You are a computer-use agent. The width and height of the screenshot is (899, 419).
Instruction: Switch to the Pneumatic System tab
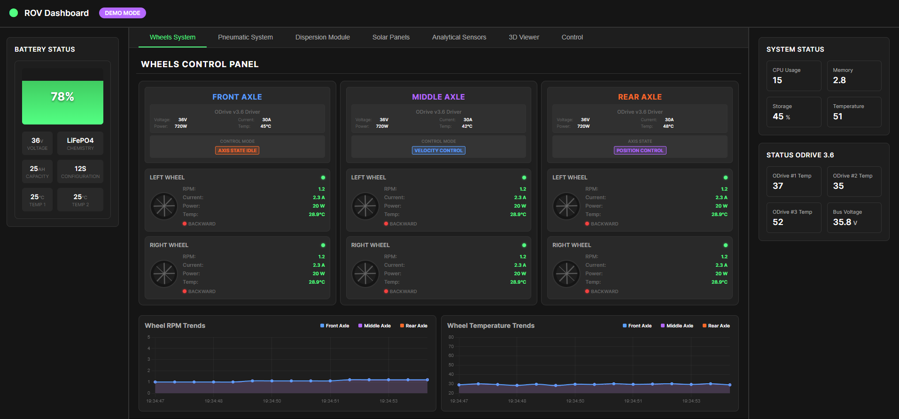pos(245,37)
